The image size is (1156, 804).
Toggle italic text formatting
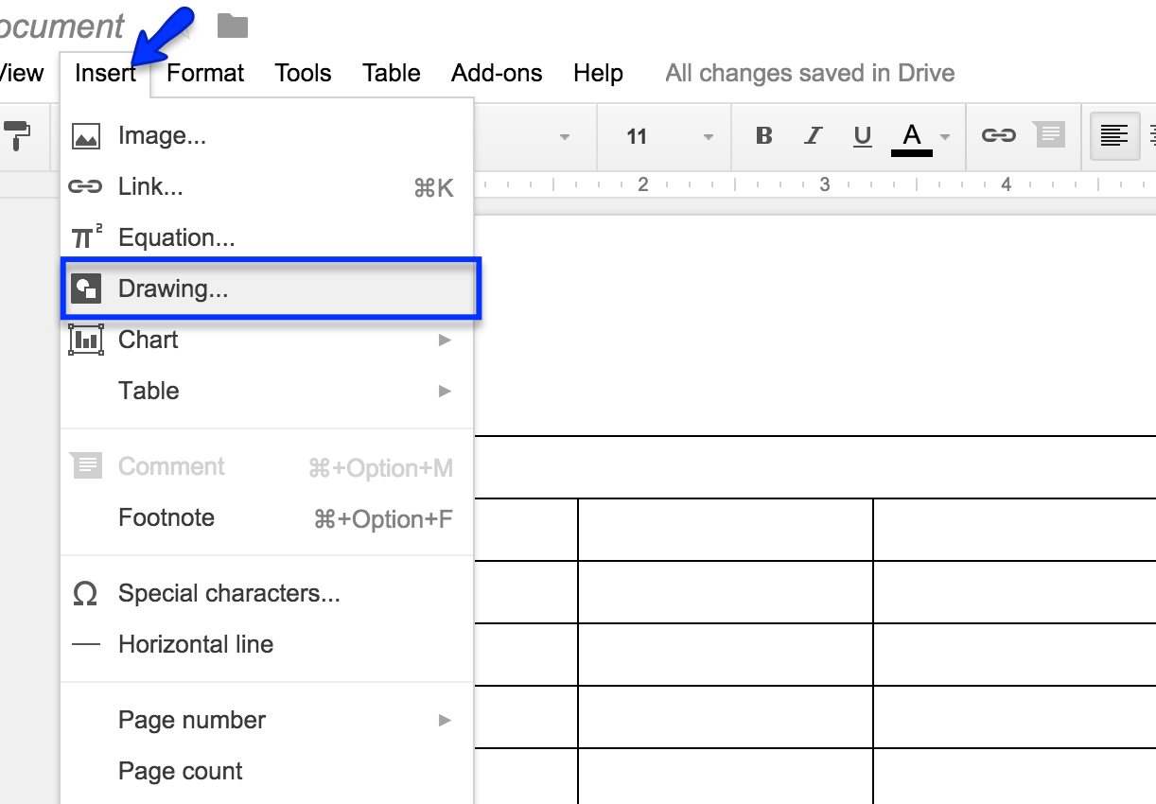click(x=813, y=136)
